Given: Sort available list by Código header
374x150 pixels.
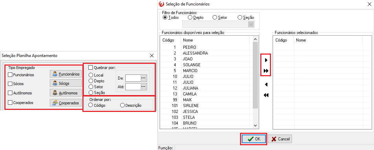Looking at the screenshot, I should point(170,40).
